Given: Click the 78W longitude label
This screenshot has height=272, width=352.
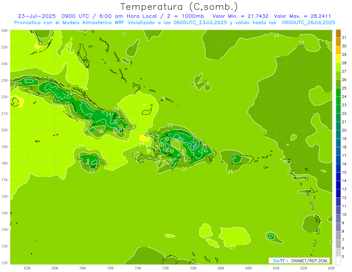Looking at the screenshot, I should (x=82, y=268).
